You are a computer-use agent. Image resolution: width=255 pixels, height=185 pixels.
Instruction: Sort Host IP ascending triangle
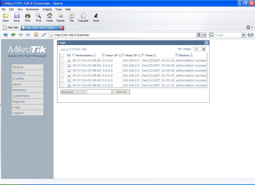click(x=139, y=55)
